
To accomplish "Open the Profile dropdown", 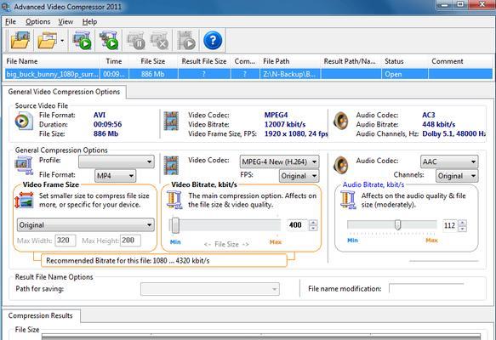I will pyautogui.click(x=117, y=161).
